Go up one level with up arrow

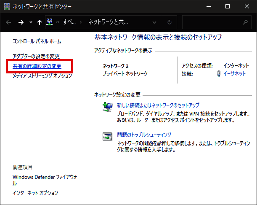(x=39, y=22)
